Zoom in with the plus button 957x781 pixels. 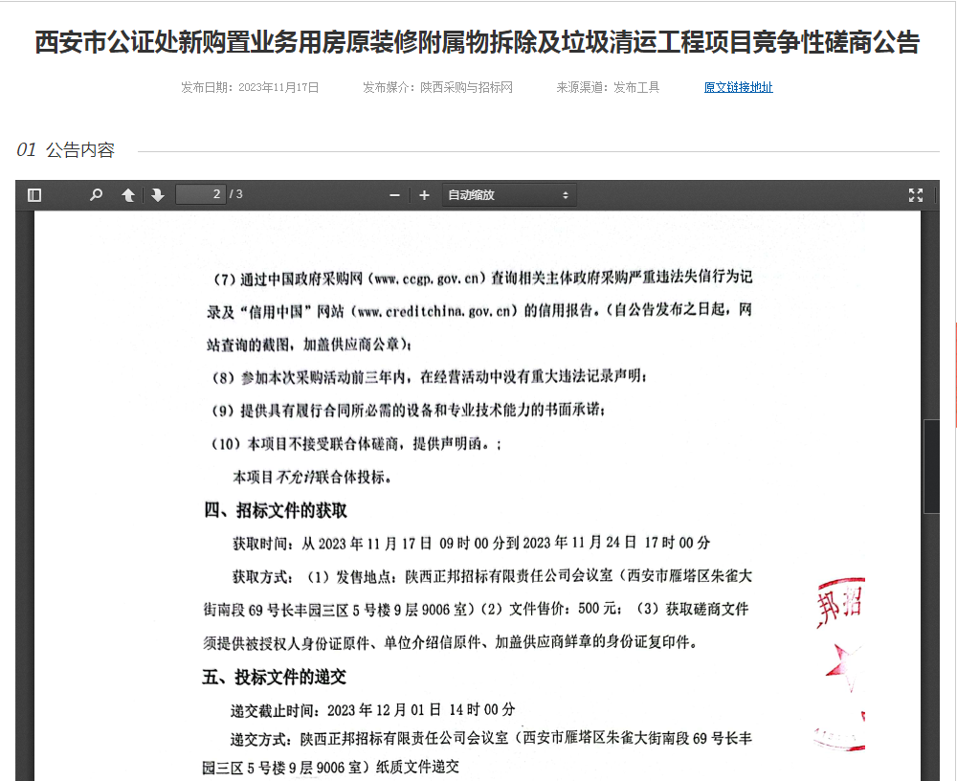point(424,195)
